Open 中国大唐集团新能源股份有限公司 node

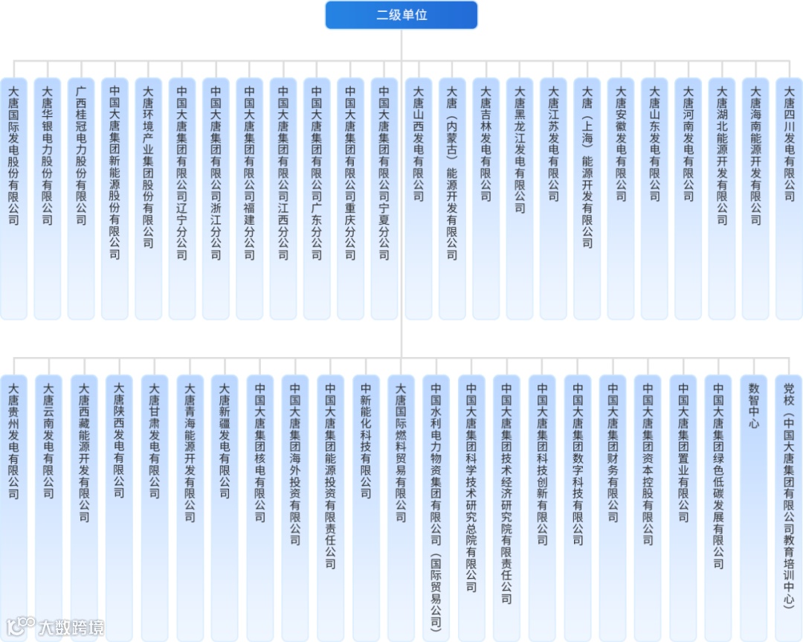point(115,199)
